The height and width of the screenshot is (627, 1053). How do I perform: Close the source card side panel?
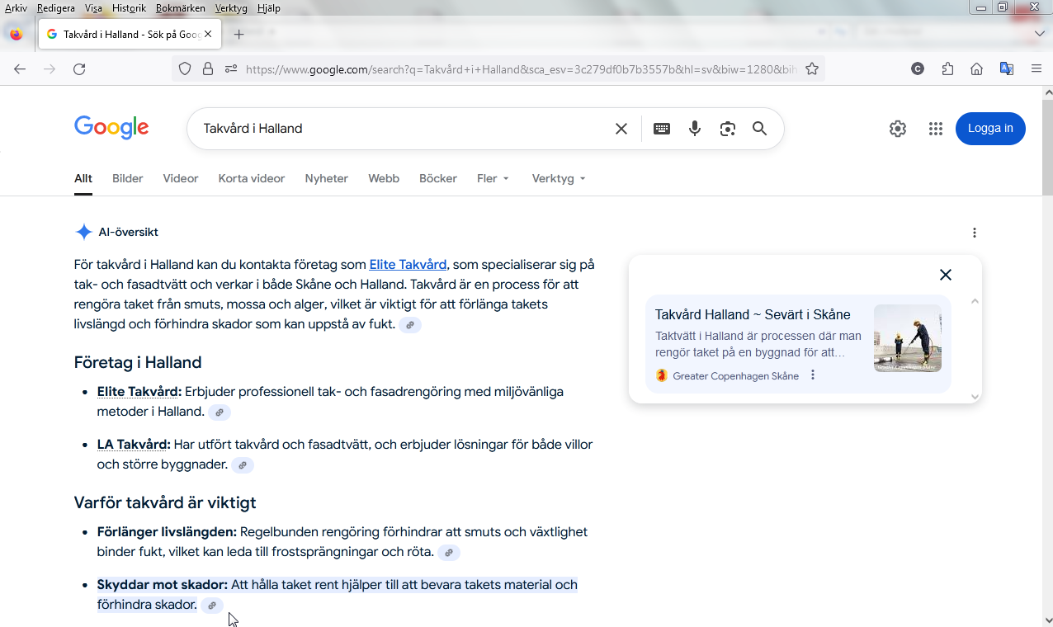pyautogui.click(x=946, y=275)
